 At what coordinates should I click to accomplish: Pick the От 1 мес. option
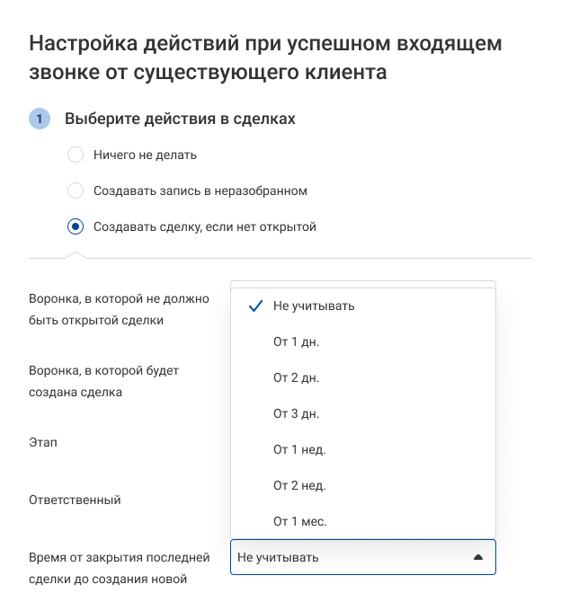point(299,521)
